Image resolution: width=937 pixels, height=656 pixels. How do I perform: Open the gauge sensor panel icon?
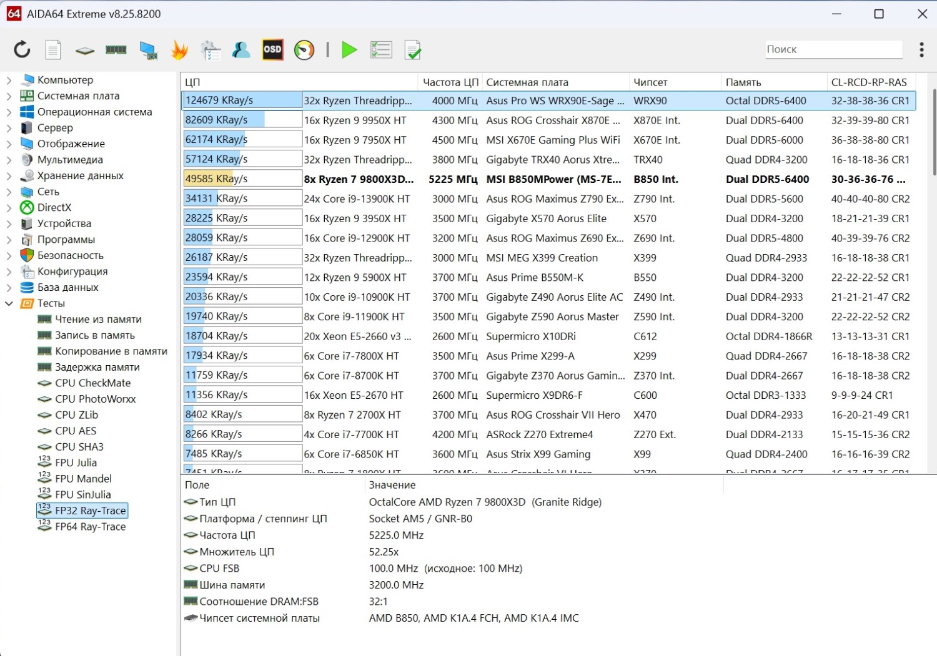pos(304,49)
